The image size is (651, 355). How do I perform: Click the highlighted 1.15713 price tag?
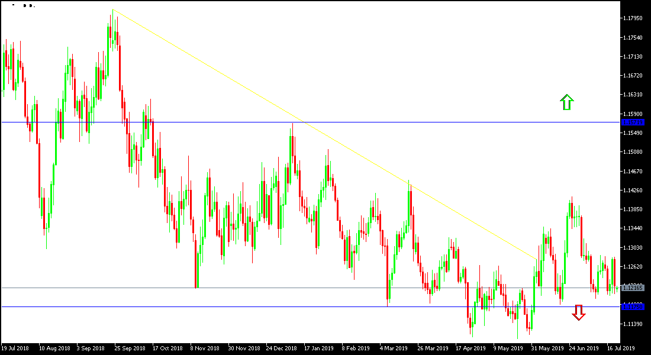coord(636,121)
